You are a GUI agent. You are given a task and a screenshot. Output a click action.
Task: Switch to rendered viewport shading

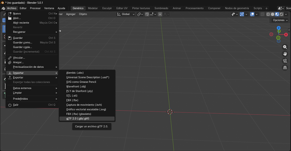click(282, 14)
